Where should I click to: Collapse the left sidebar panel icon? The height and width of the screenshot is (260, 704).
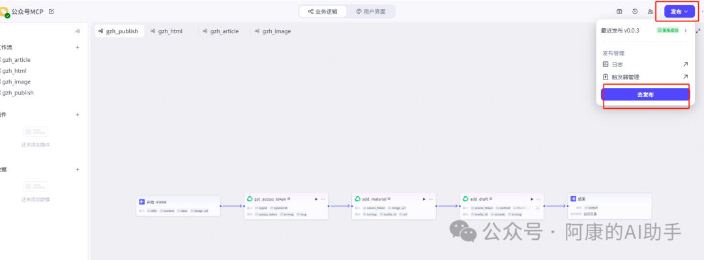tap(78, 31)
